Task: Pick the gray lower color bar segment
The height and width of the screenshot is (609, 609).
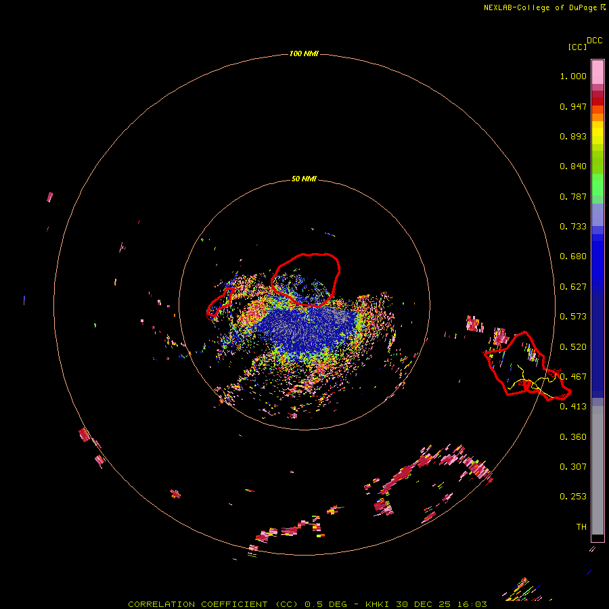Action: point(597,470)
